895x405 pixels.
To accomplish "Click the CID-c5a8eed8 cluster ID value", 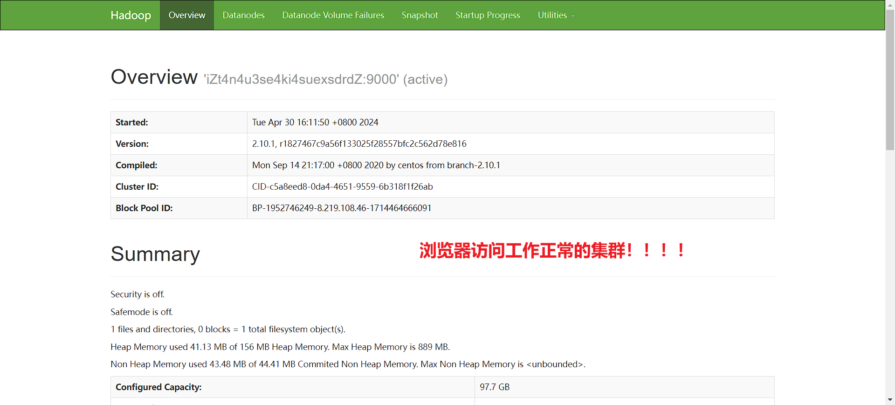I will [x=343, y=186].
